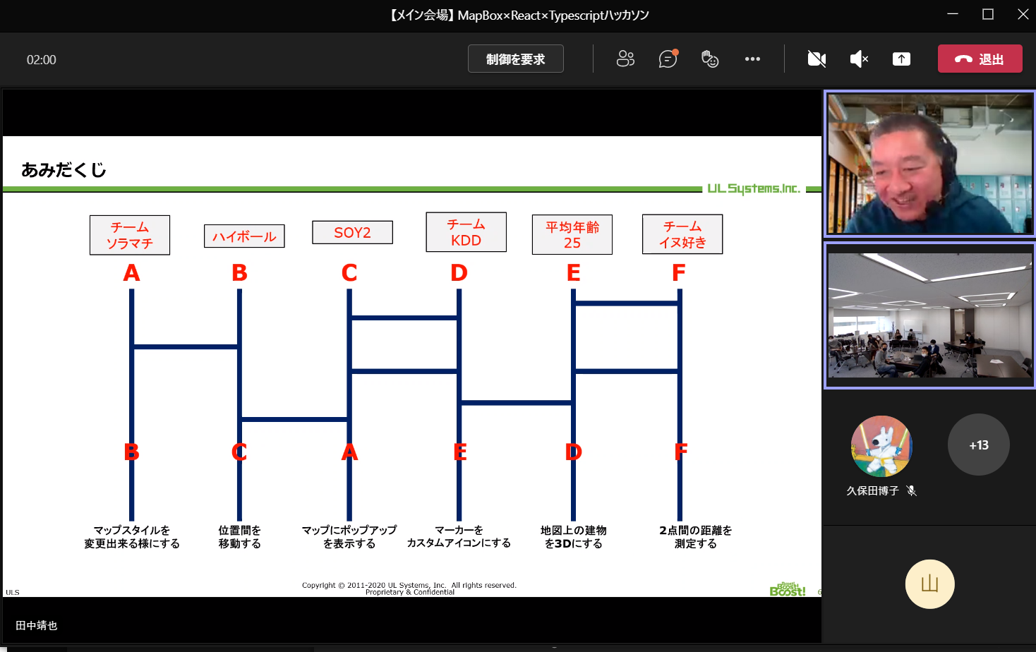The width and height of the screenshot is (1036, 652).
Task: Open the more actions ellipsis menu
Action: (x=752, y=59)
